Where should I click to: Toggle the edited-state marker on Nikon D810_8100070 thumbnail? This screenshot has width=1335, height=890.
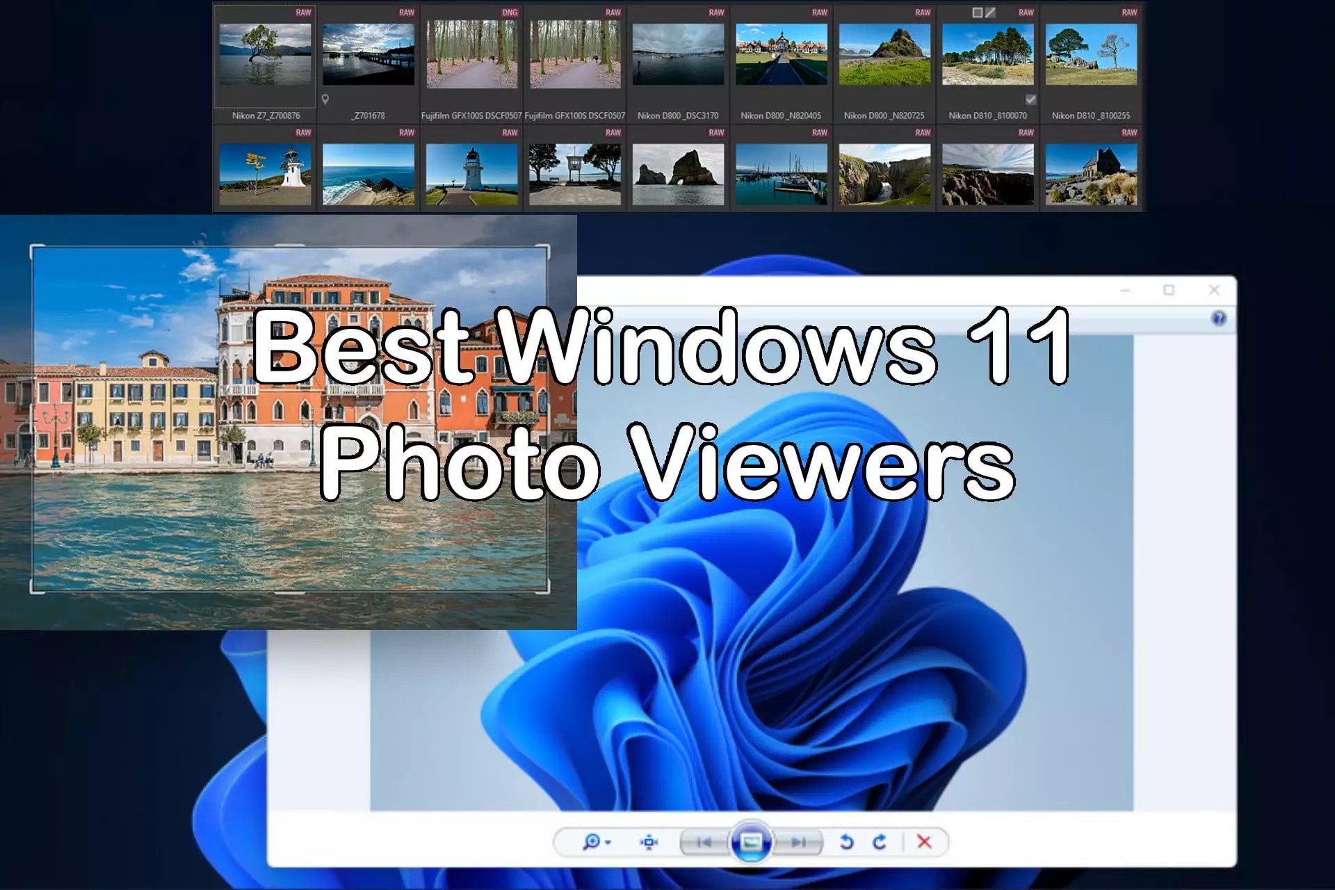click(x=990, y=13)
